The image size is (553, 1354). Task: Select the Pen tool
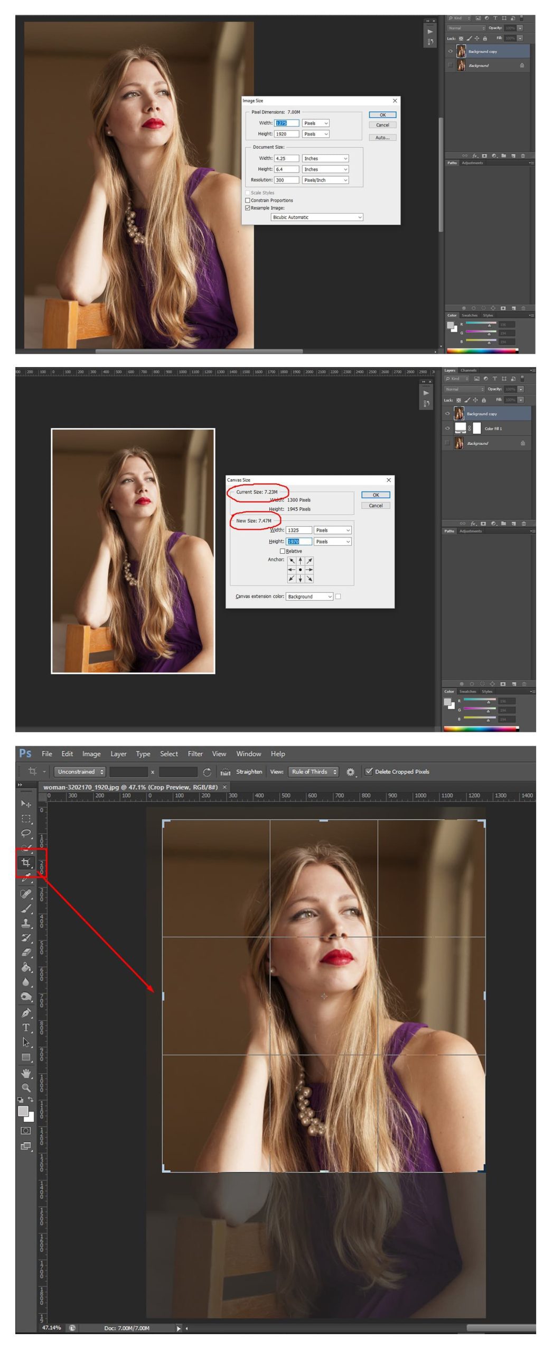[25, 1012]
